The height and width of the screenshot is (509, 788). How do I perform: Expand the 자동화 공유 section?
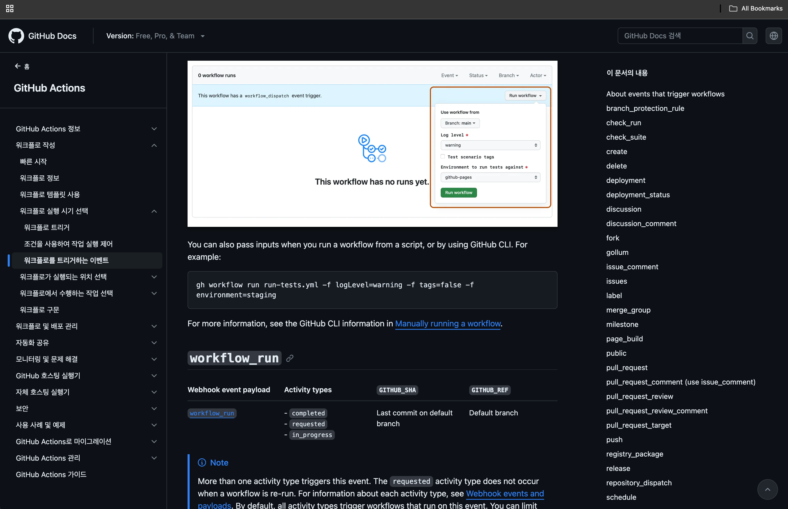[x=154, y=343]
